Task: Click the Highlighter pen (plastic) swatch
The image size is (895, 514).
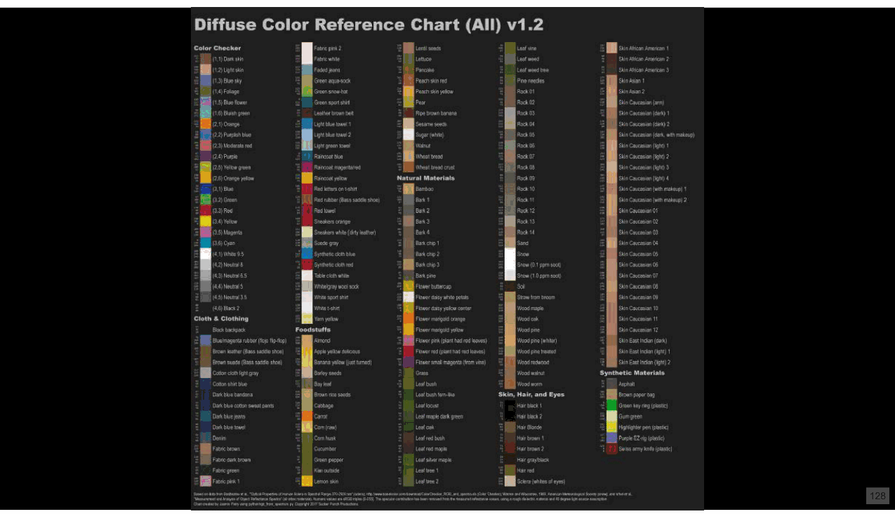Action: point(611,427)
